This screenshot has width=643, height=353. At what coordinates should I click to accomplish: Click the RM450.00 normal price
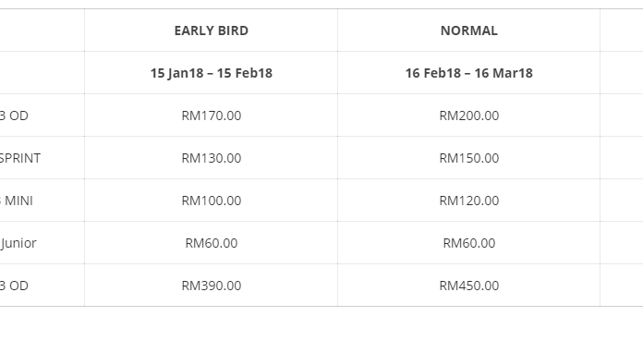click(468, 286)
